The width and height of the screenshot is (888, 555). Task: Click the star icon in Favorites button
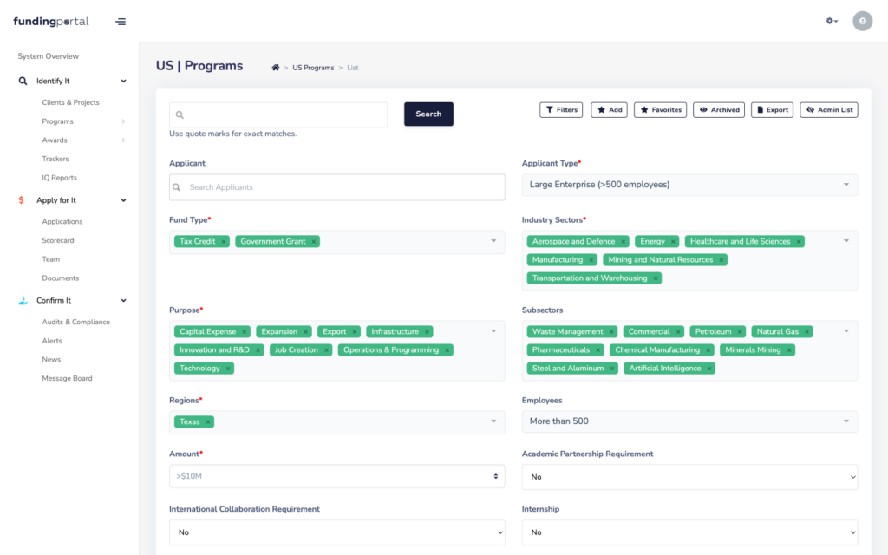point(646,109)
